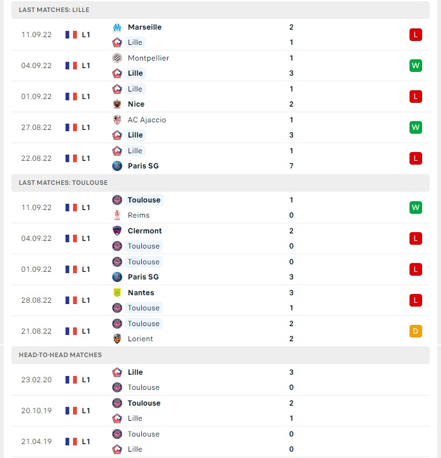This screenshot has height=458, width=441.
Task: Click the Montpellier club crest
Action: 117,58
